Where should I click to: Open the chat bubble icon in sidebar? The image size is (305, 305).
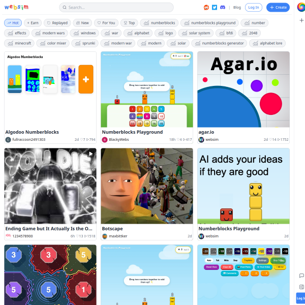tap(301, 276)
